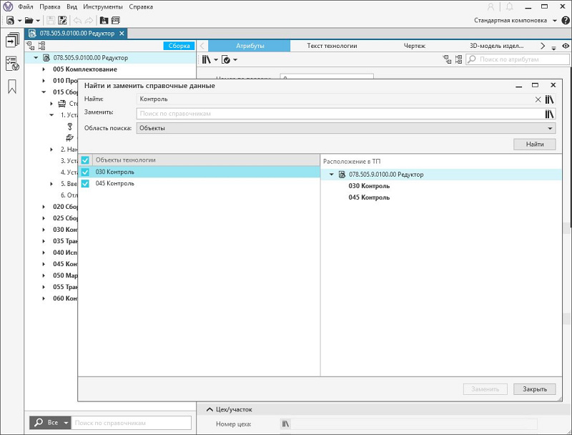
Task: Open the Стандартная компоновка layout dropdown
Action: pyautogui.click(x=515, y=20)
